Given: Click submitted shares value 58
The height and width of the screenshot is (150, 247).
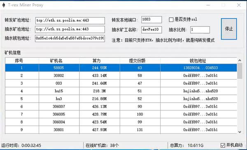Looking at the screenshot, I should 140,75.
